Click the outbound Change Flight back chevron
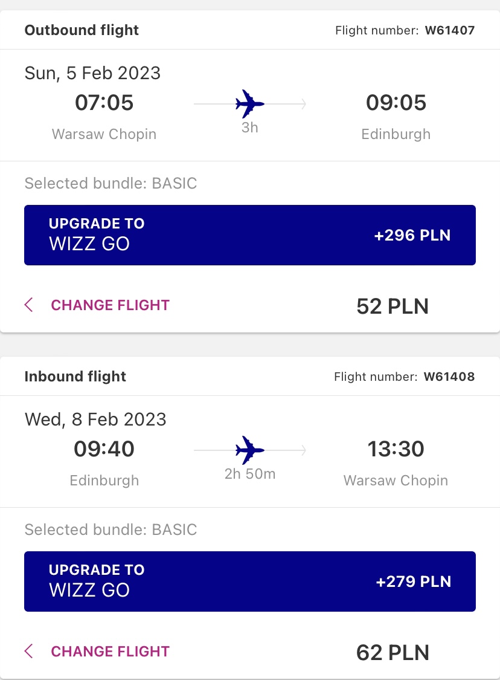This screenshot has height=680, width=500. point(28,305)
